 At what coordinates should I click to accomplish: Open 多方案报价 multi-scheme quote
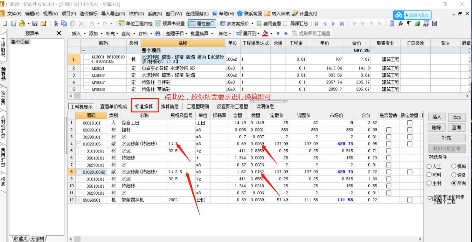[x=236, y=24]
